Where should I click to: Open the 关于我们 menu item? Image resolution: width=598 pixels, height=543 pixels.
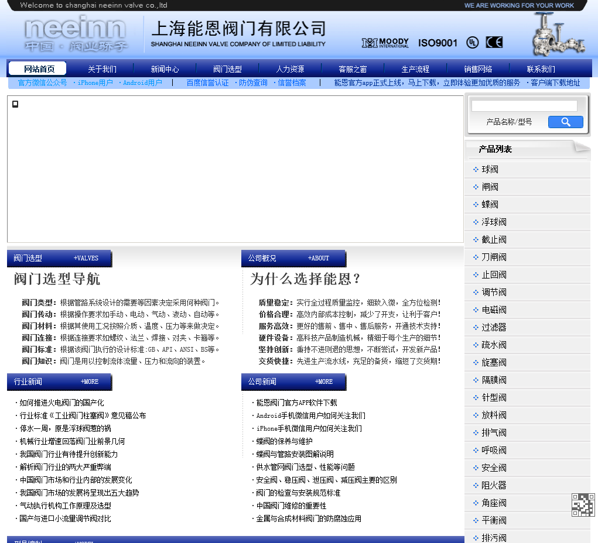tap(102, 69)
